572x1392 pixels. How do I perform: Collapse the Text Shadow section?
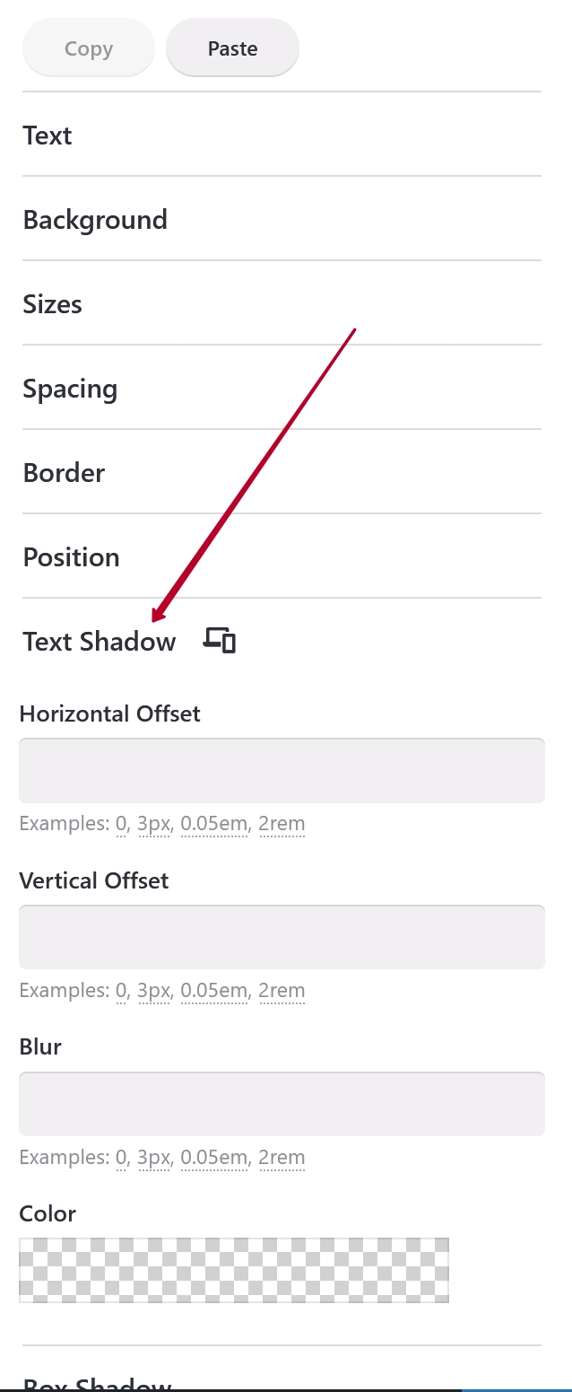tap(100, 642)
